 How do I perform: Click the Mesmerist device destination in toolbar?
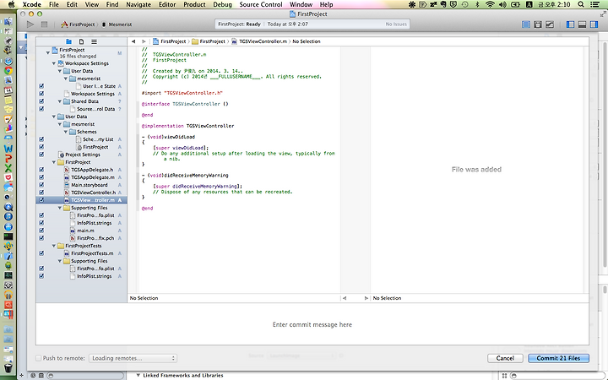tap(117, 24)
